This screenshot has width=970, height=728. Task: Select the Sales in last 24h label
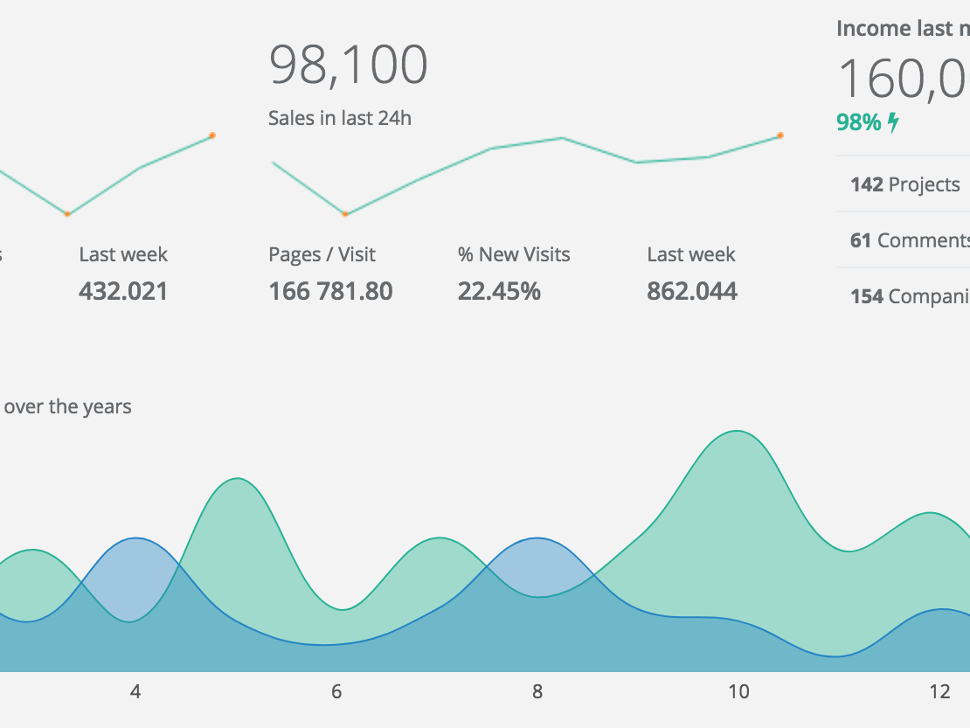pyautogui.click(x=340, y=117)
